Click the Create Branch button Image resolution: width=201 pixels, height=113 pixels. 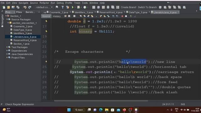[x=128, y=7]
